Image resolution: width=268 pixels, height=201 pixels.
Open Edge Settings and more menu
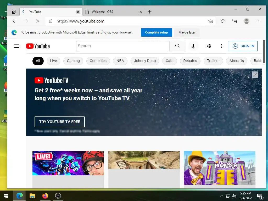[258, 21]
